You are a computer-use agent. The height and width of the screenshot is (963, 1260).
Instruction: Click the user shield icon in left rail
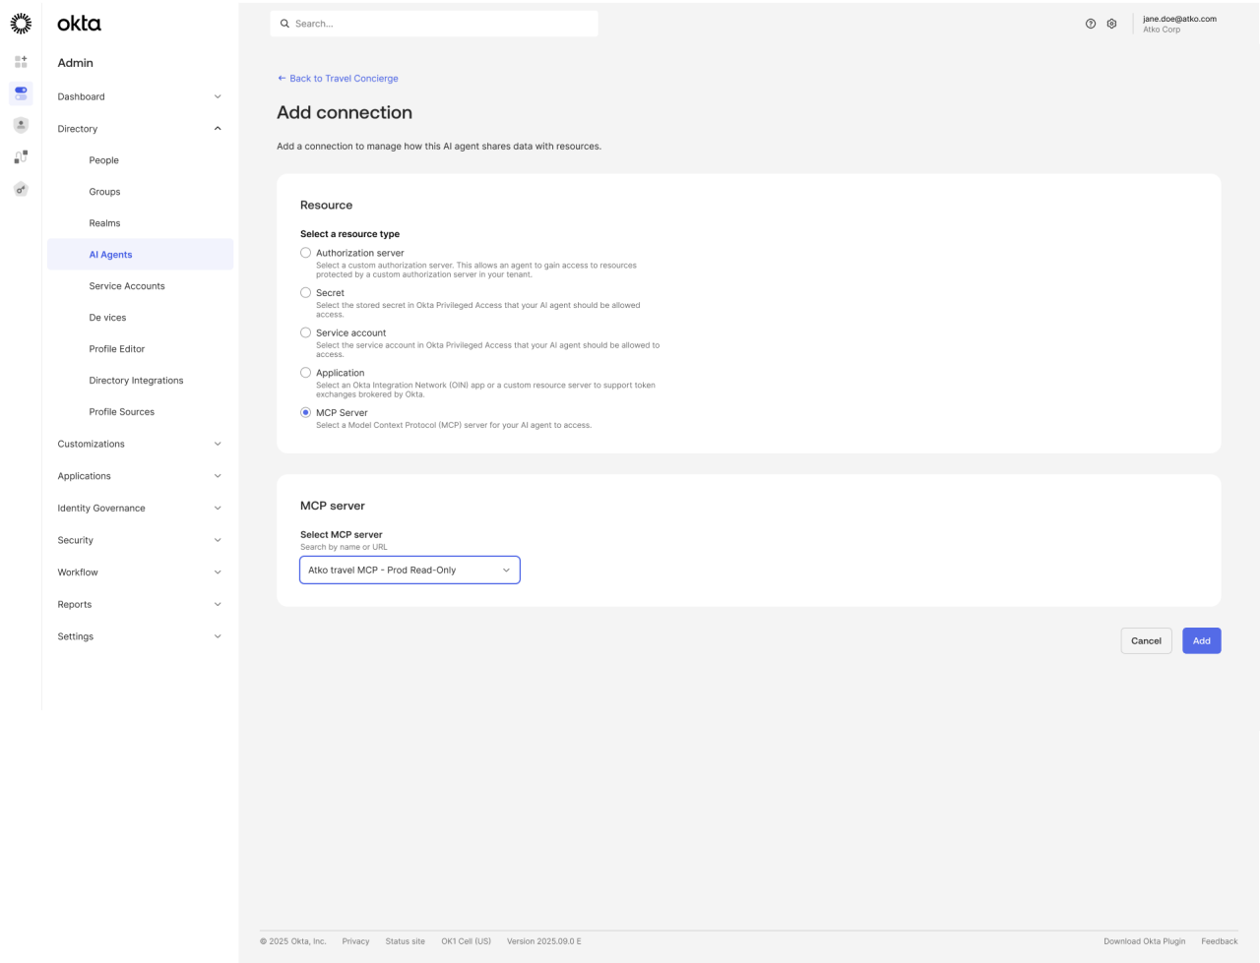click(20, 125)
